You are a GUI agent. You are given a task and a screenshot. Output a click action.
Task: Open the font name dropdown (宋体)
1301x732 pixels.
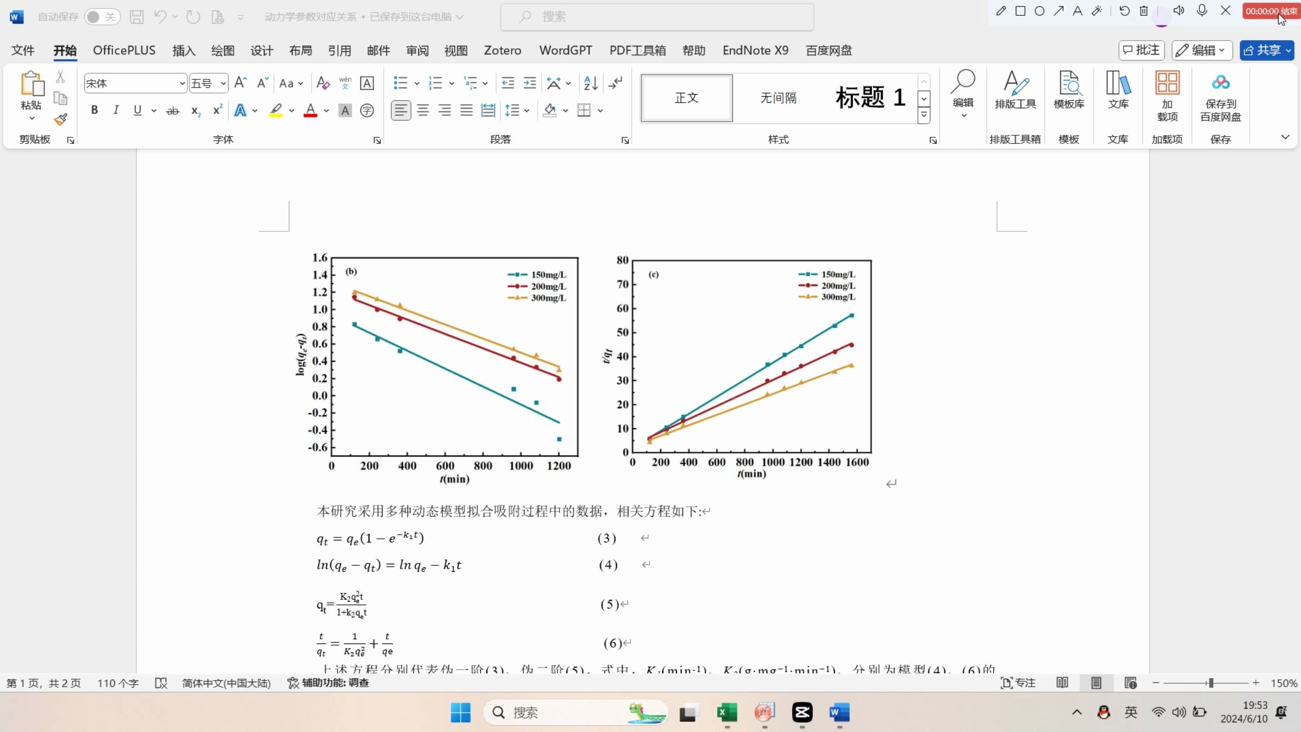coord(182,83)
